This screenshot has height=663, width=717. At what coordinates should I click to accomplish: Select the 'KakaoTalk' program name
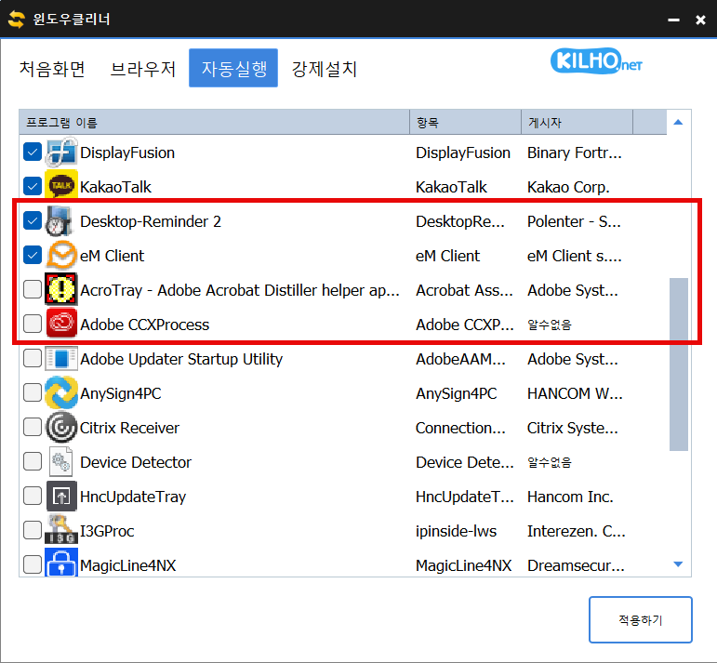click(x=115, y=187)
